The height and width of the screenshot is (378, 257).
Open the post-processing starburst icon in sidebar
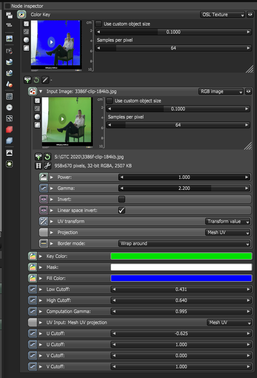tap(9, 164)
